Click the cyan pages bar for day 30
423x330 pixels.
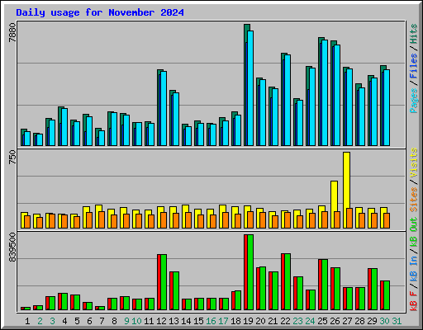(x=387, y=108)
